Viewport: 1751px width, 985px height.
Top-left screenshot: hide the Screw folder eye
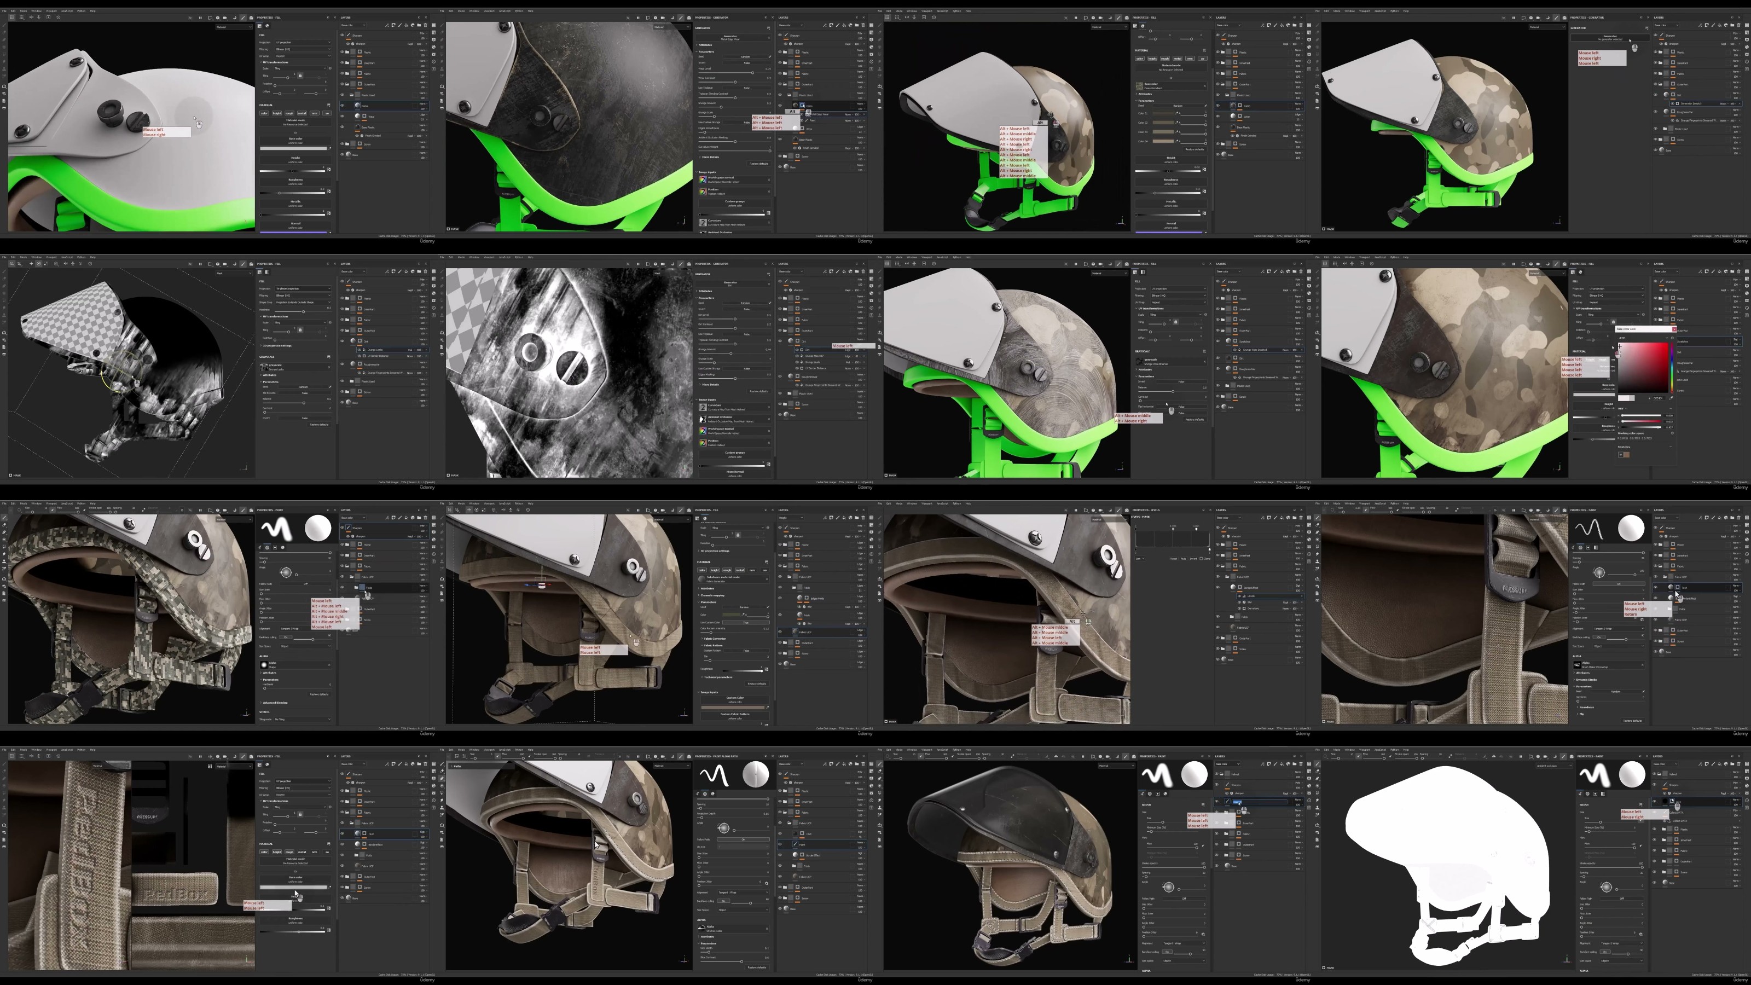tap(343, 144)
